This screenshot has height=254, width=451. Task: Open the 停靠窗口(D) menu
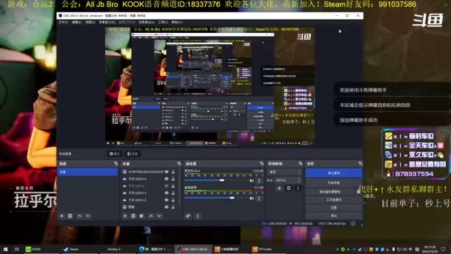coord(107,22)
